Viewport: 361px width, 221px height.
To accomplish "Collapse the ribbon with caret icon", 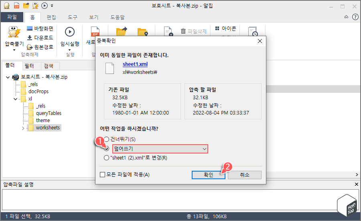I will click(346, 17).
